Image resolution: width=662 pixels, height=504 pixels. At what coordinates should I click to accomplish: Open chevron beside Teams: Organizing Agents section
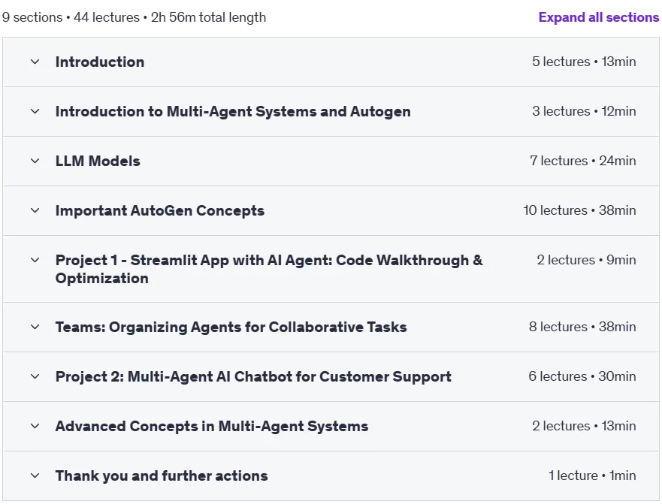pyautogui.click(x=35, y=327)
